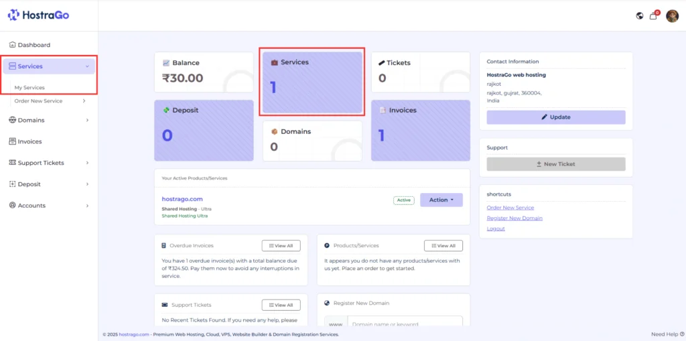Open the Invoices count card
This screenshot has height=341, width=686.
coord(421,131)
